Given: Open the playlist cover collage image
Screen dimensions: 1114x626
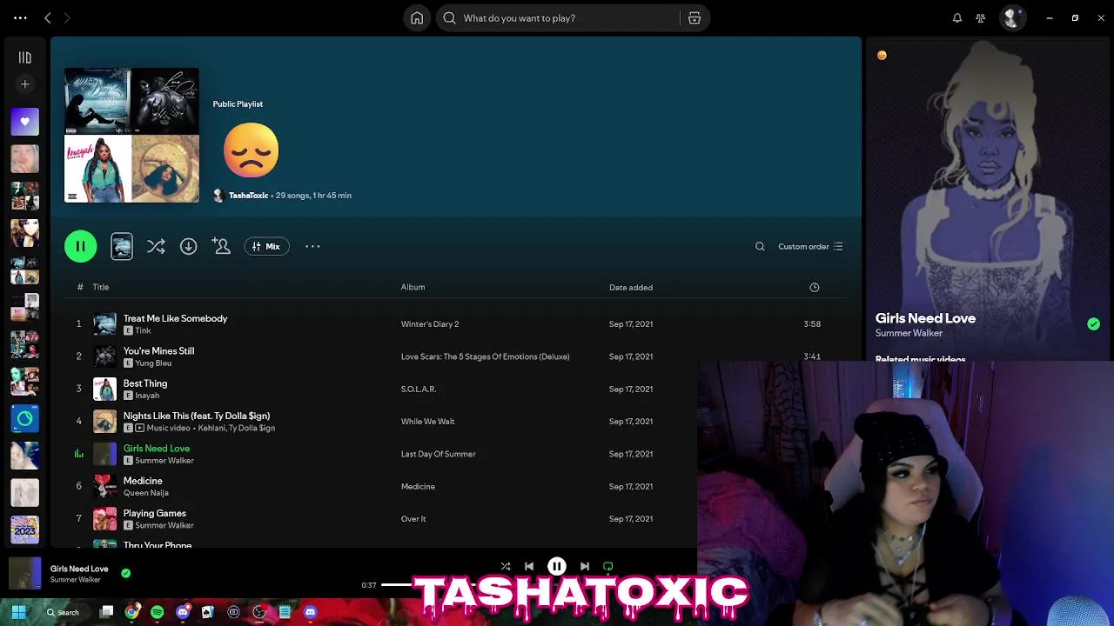Looking at the screenshot, I should click(131, 136).
